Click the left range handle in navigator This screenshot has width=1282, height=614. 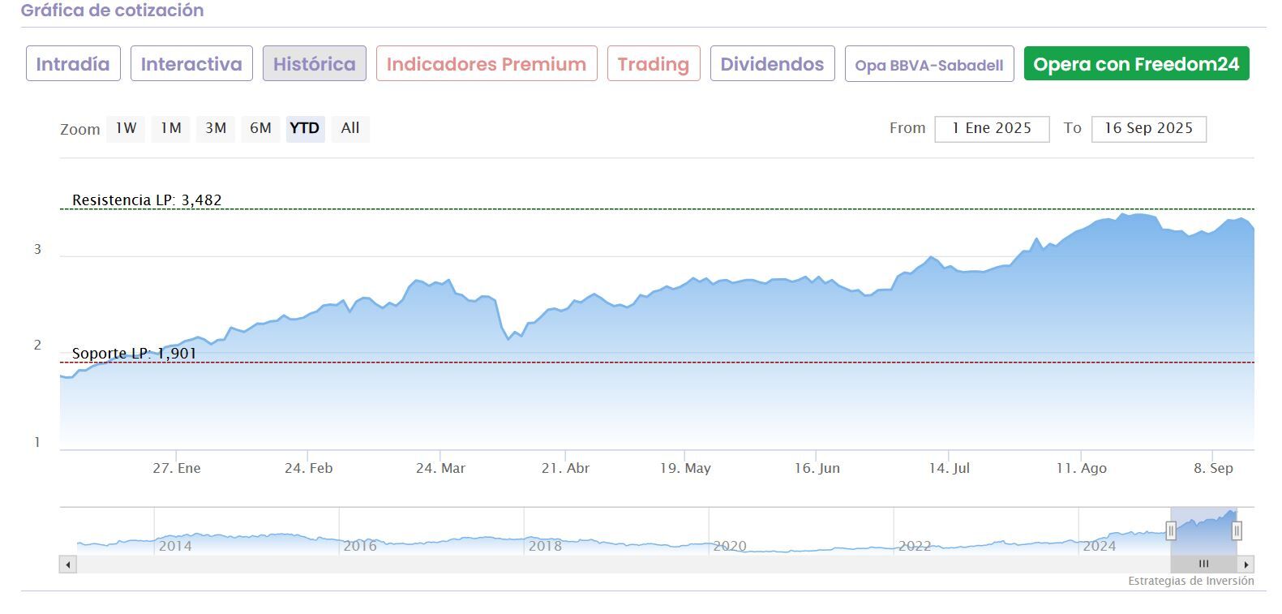(1171, 530)
